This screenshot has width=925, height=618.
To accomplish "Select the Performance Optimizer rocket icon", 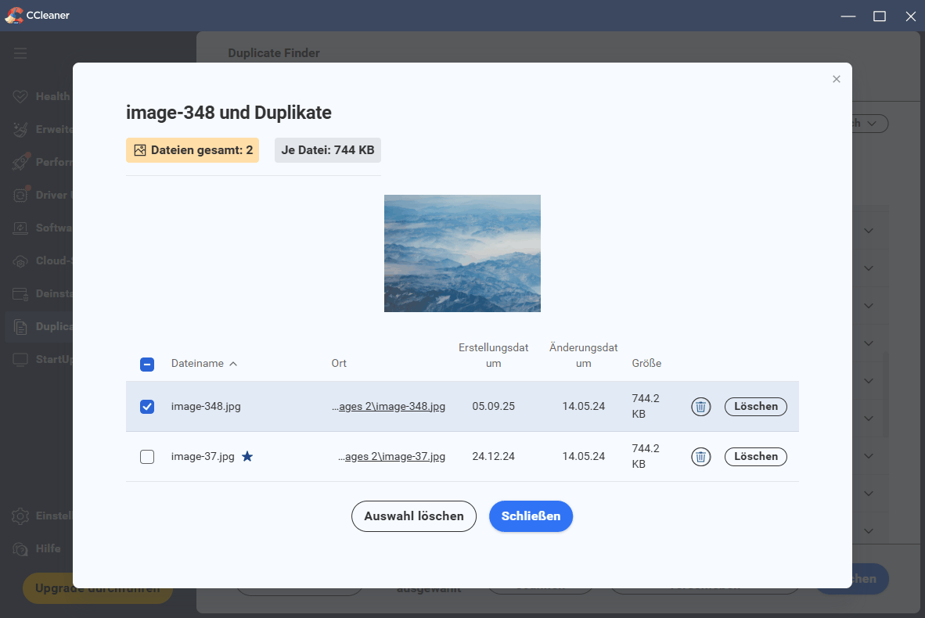I will coord(20,161).
